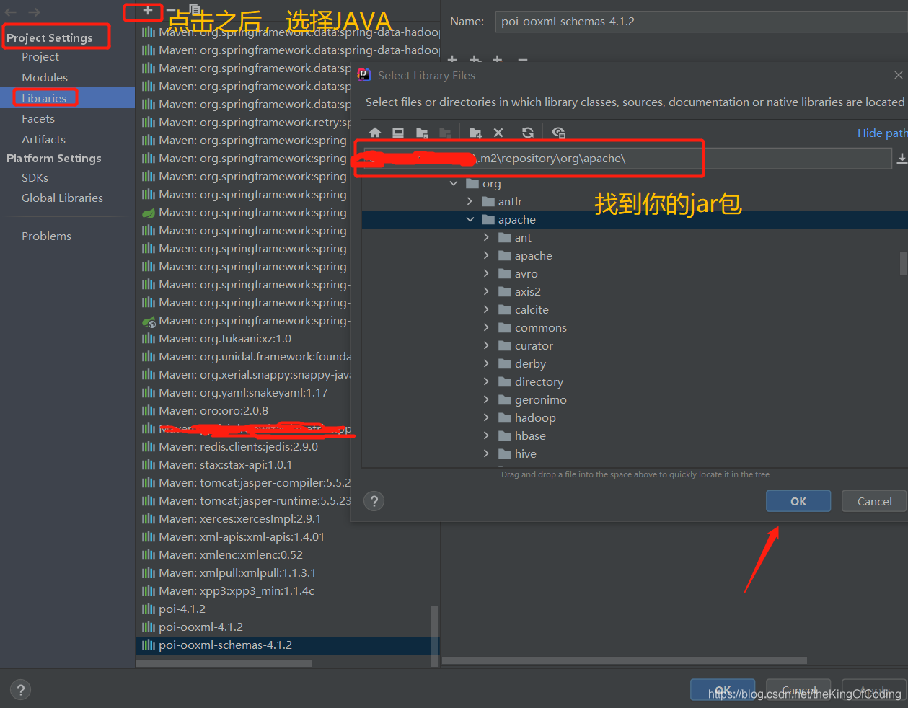Click the directory path text field
Viewport: 908px width, 708px height.
627,159
